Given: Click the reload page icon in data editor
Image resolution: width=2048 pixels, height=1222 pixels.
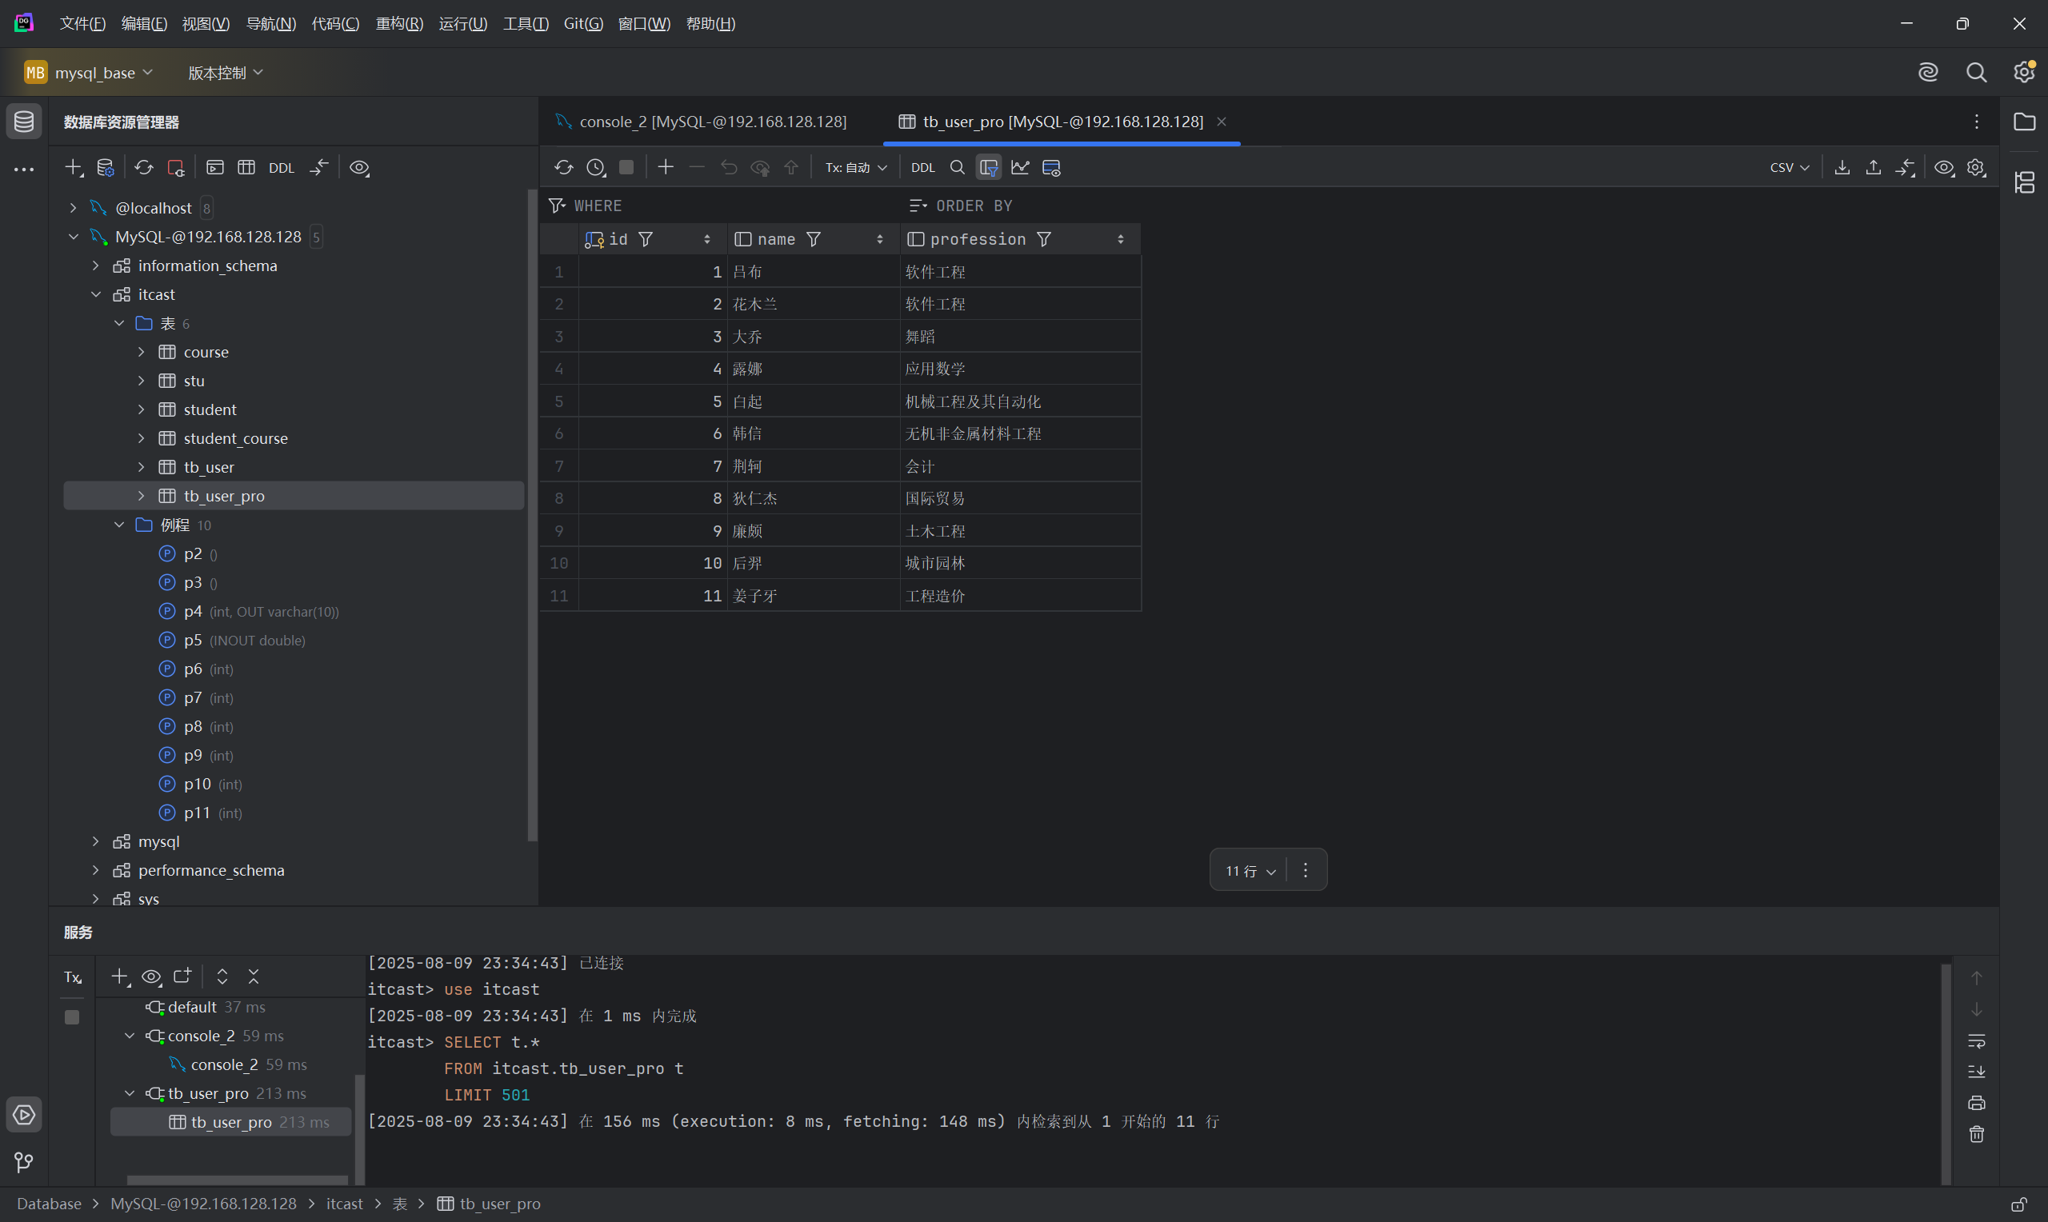Looking at the screenshot, I should point(563,167).
